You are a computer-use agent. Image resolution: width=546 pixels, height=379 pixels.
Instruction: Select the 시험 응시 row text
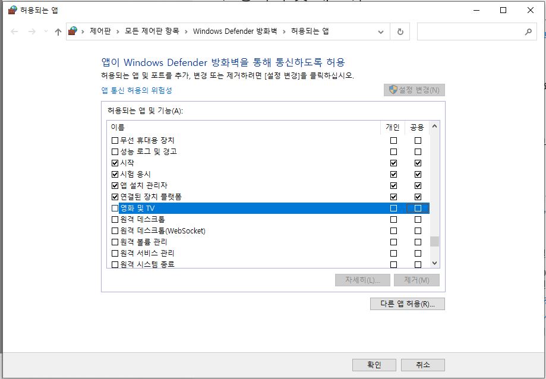point(135,175)
